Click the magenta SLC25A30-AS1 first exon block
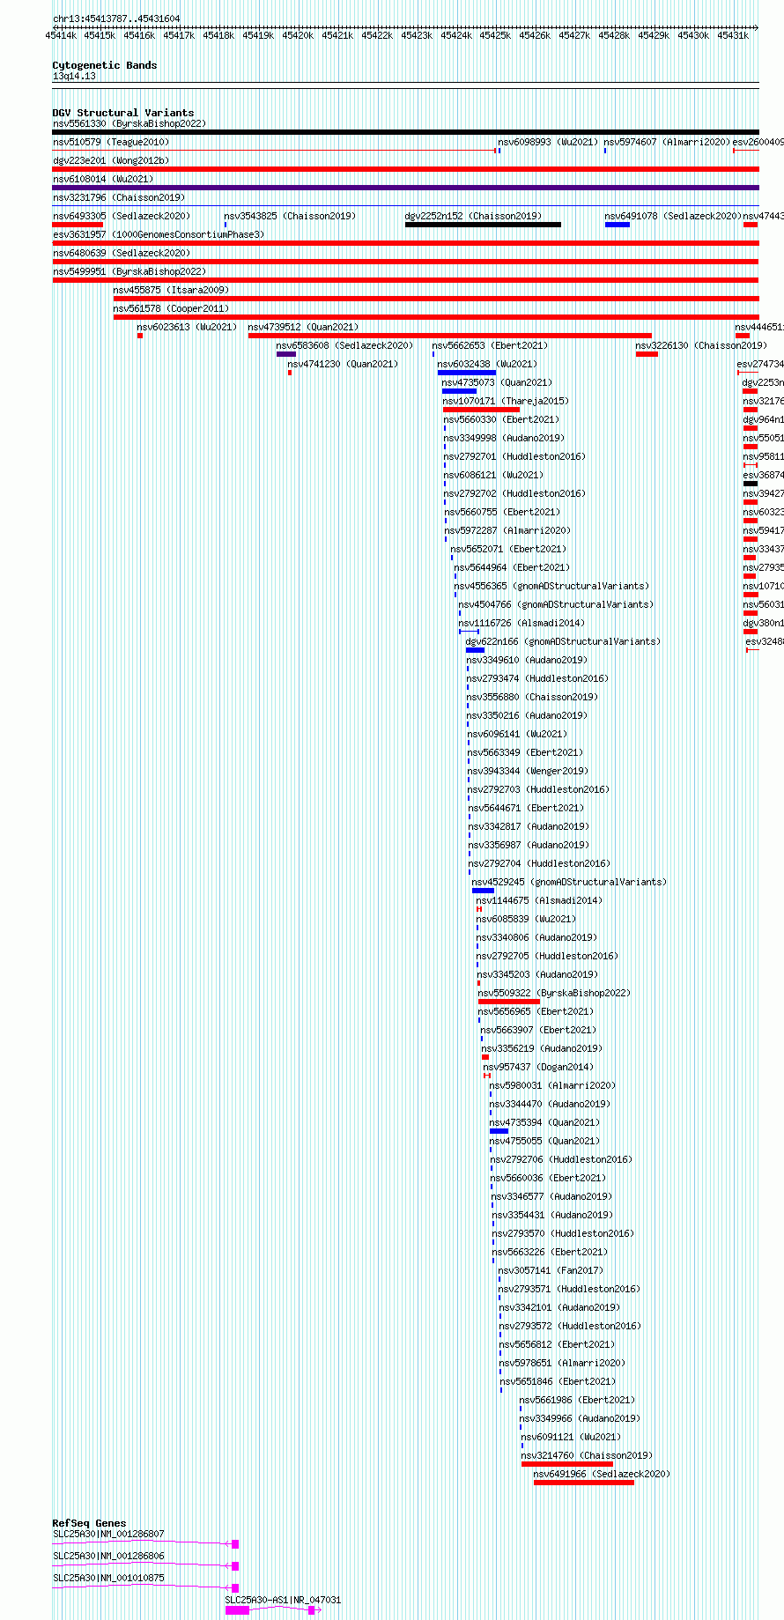Screen dimensions: 784x1620 237,1610
